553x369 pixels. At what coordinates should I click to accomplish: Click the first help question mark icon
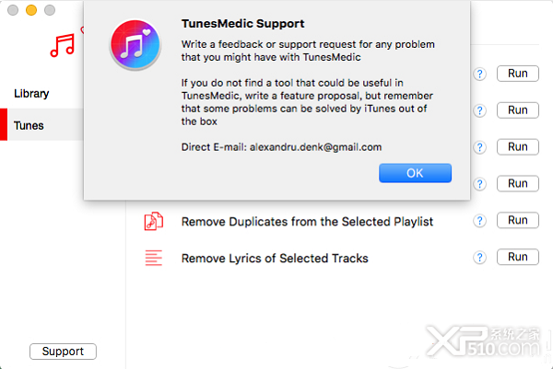479,74
